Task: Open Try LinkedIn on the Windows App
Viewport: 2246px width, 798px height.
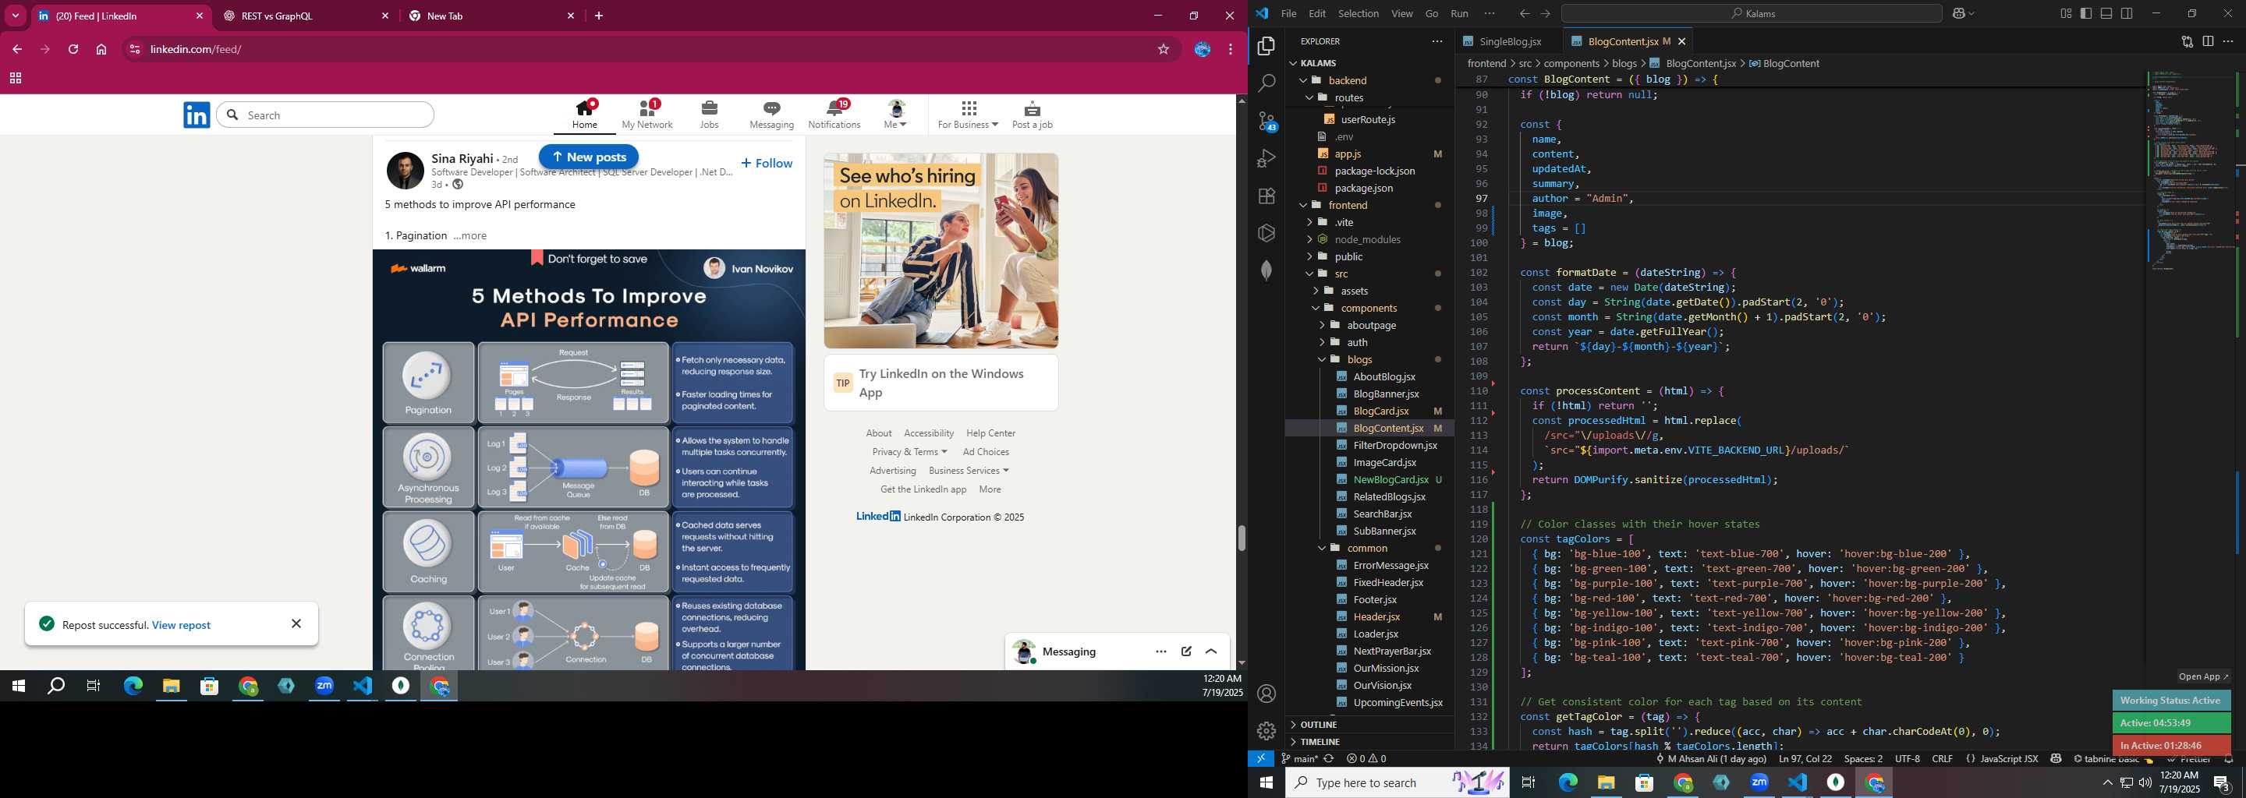Action: click(x=941, y=383)
